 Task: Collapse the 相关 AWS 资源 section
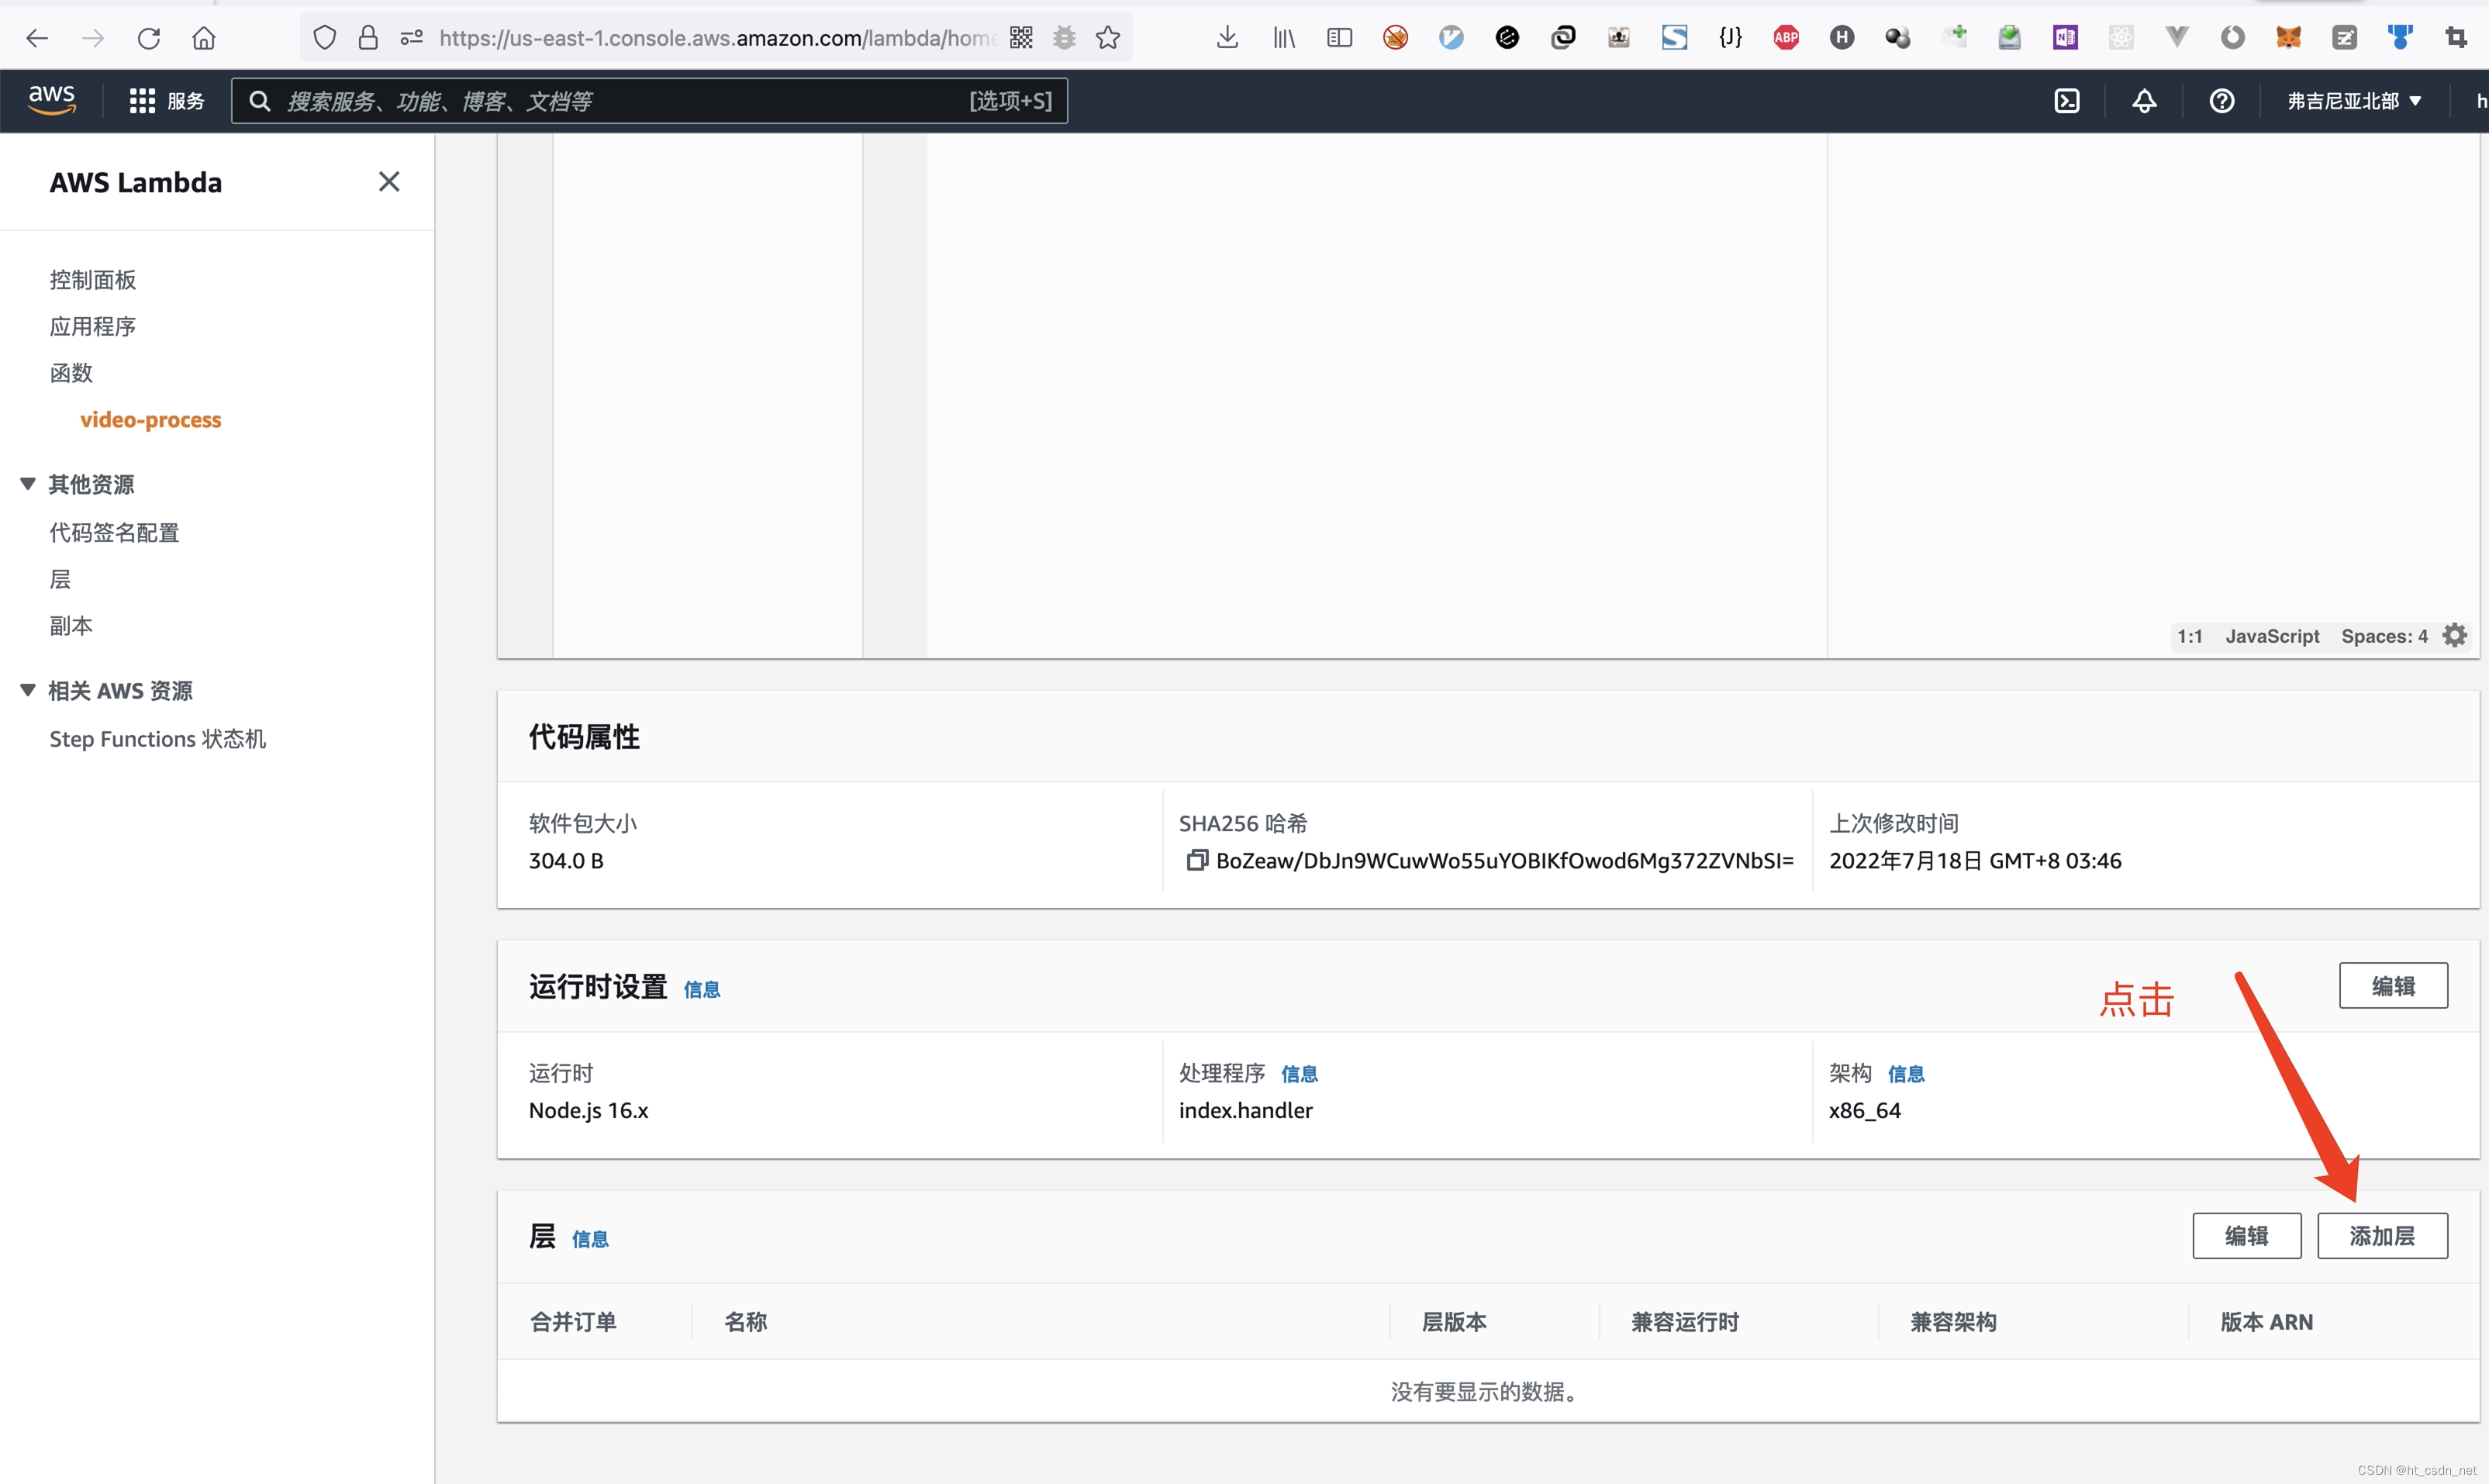(x=28, y=690)
